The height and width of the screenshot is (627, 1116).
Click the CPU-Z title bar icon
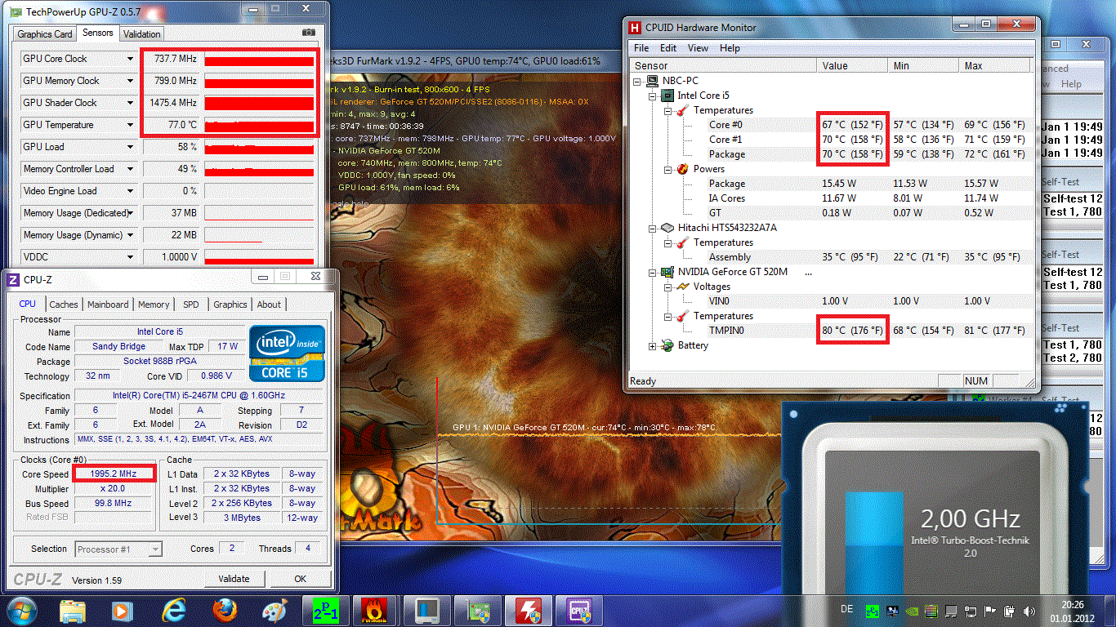[x=13, y=279]
